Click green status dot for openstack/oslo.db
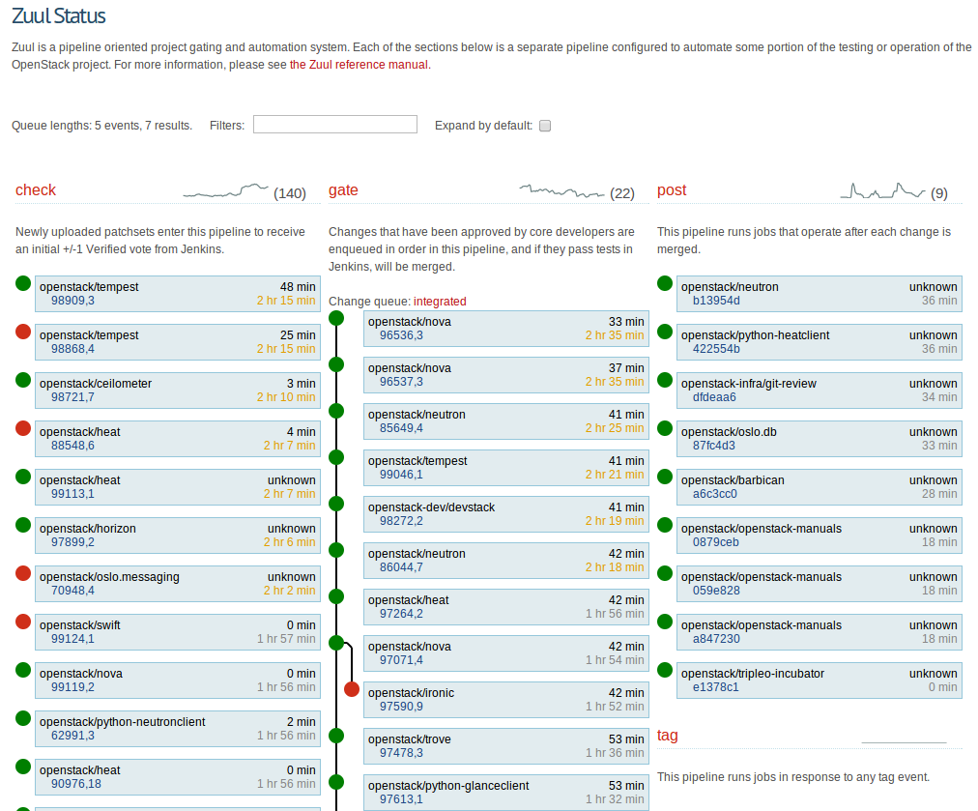The height and width of the screenshot is (811, 978). (665, 428)
